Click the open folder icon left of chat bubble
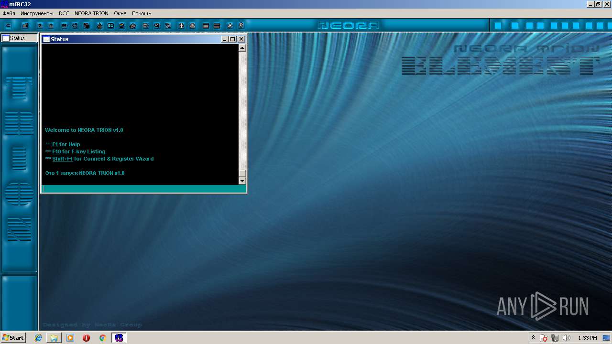 pyautogui.click(x=145, y=25)
